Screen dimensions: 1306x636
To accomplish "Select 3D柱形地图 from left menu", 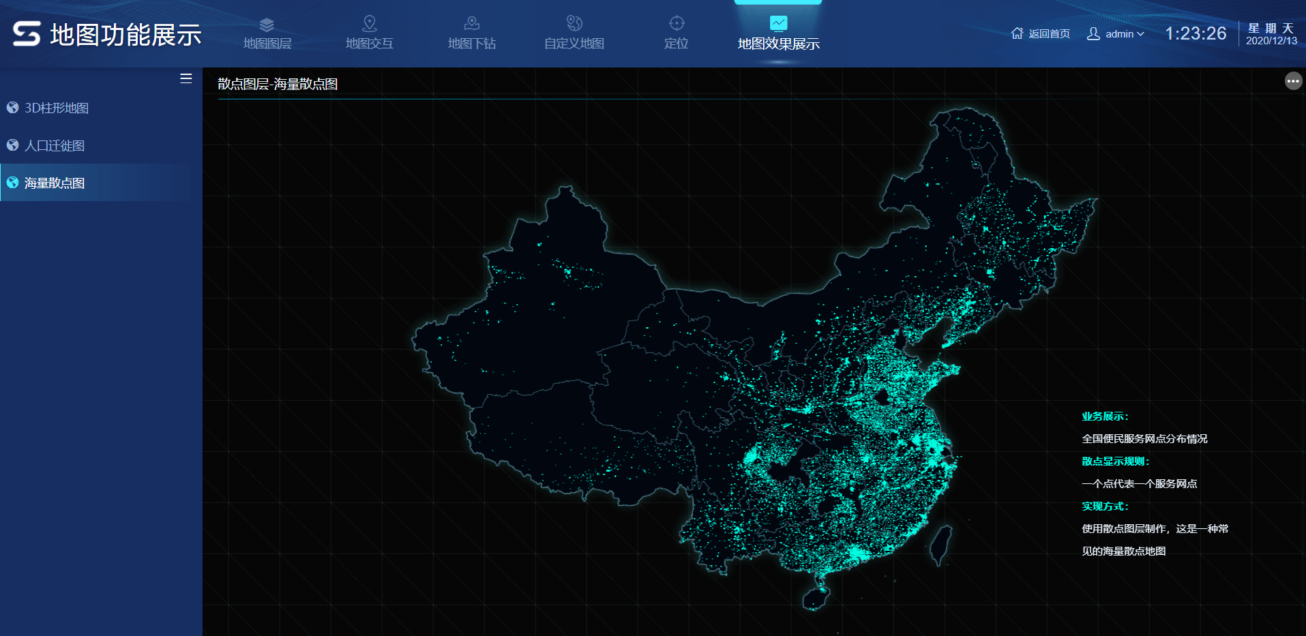I will [56, 108].
